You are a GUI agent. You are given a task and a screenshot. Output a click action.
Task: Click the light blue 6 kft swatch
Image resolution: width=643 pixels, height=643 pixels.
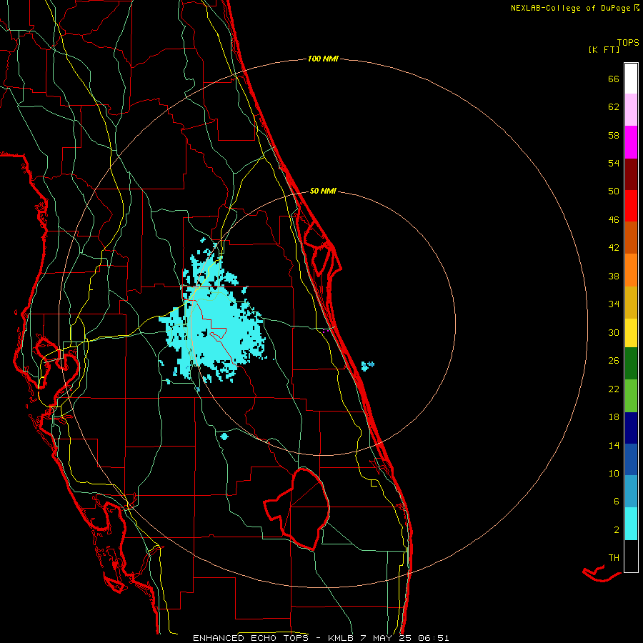click(x=631, y=492)
